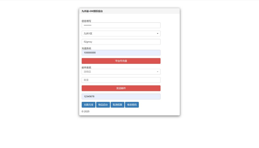Expand the 选物品 item selection dropdown

(121, 72)
